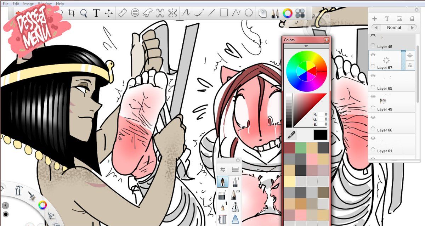Click the circle button on Layer 49
425x226 pixels.
(373, 108)
